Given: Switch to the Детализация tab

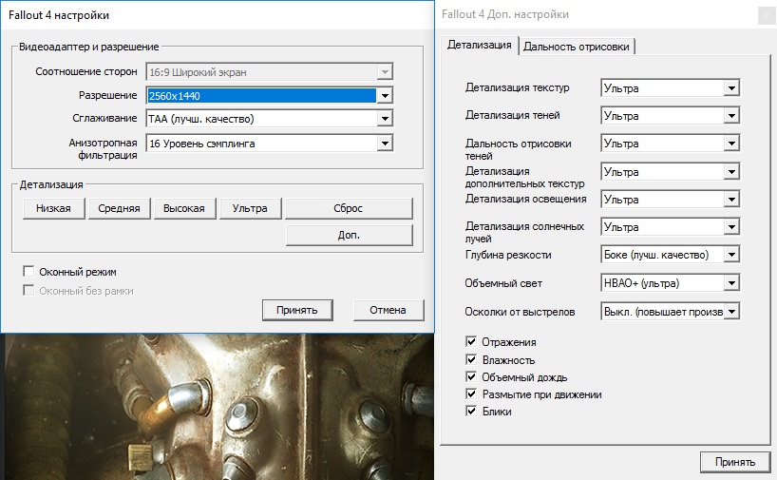Looking at the screenshot, I should pyautogui.click(x=479, y=45).
